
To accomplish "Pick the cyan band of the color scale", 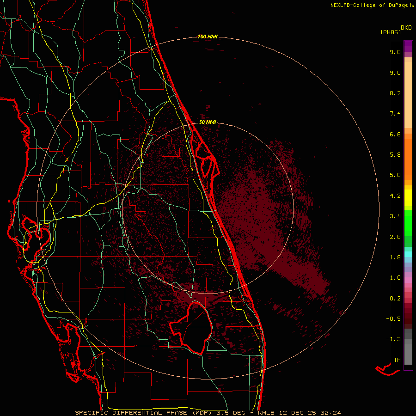I will tap(408, 254).
